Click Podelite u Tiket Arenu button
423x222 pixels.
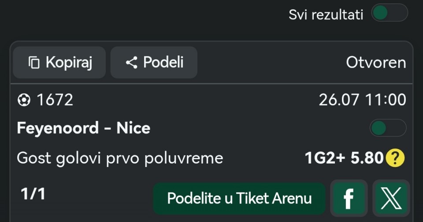[239, 199]
